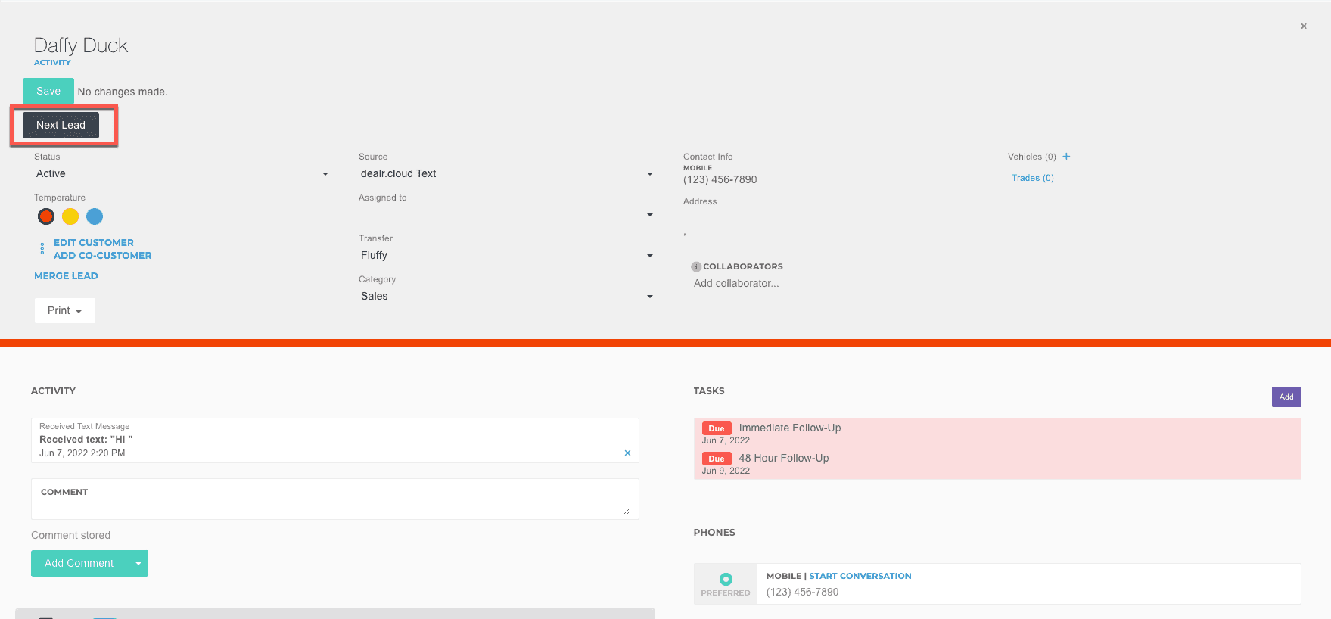Click the Collaborators info icon
This screenshot has width=1331, height=619.
[696, 266]
